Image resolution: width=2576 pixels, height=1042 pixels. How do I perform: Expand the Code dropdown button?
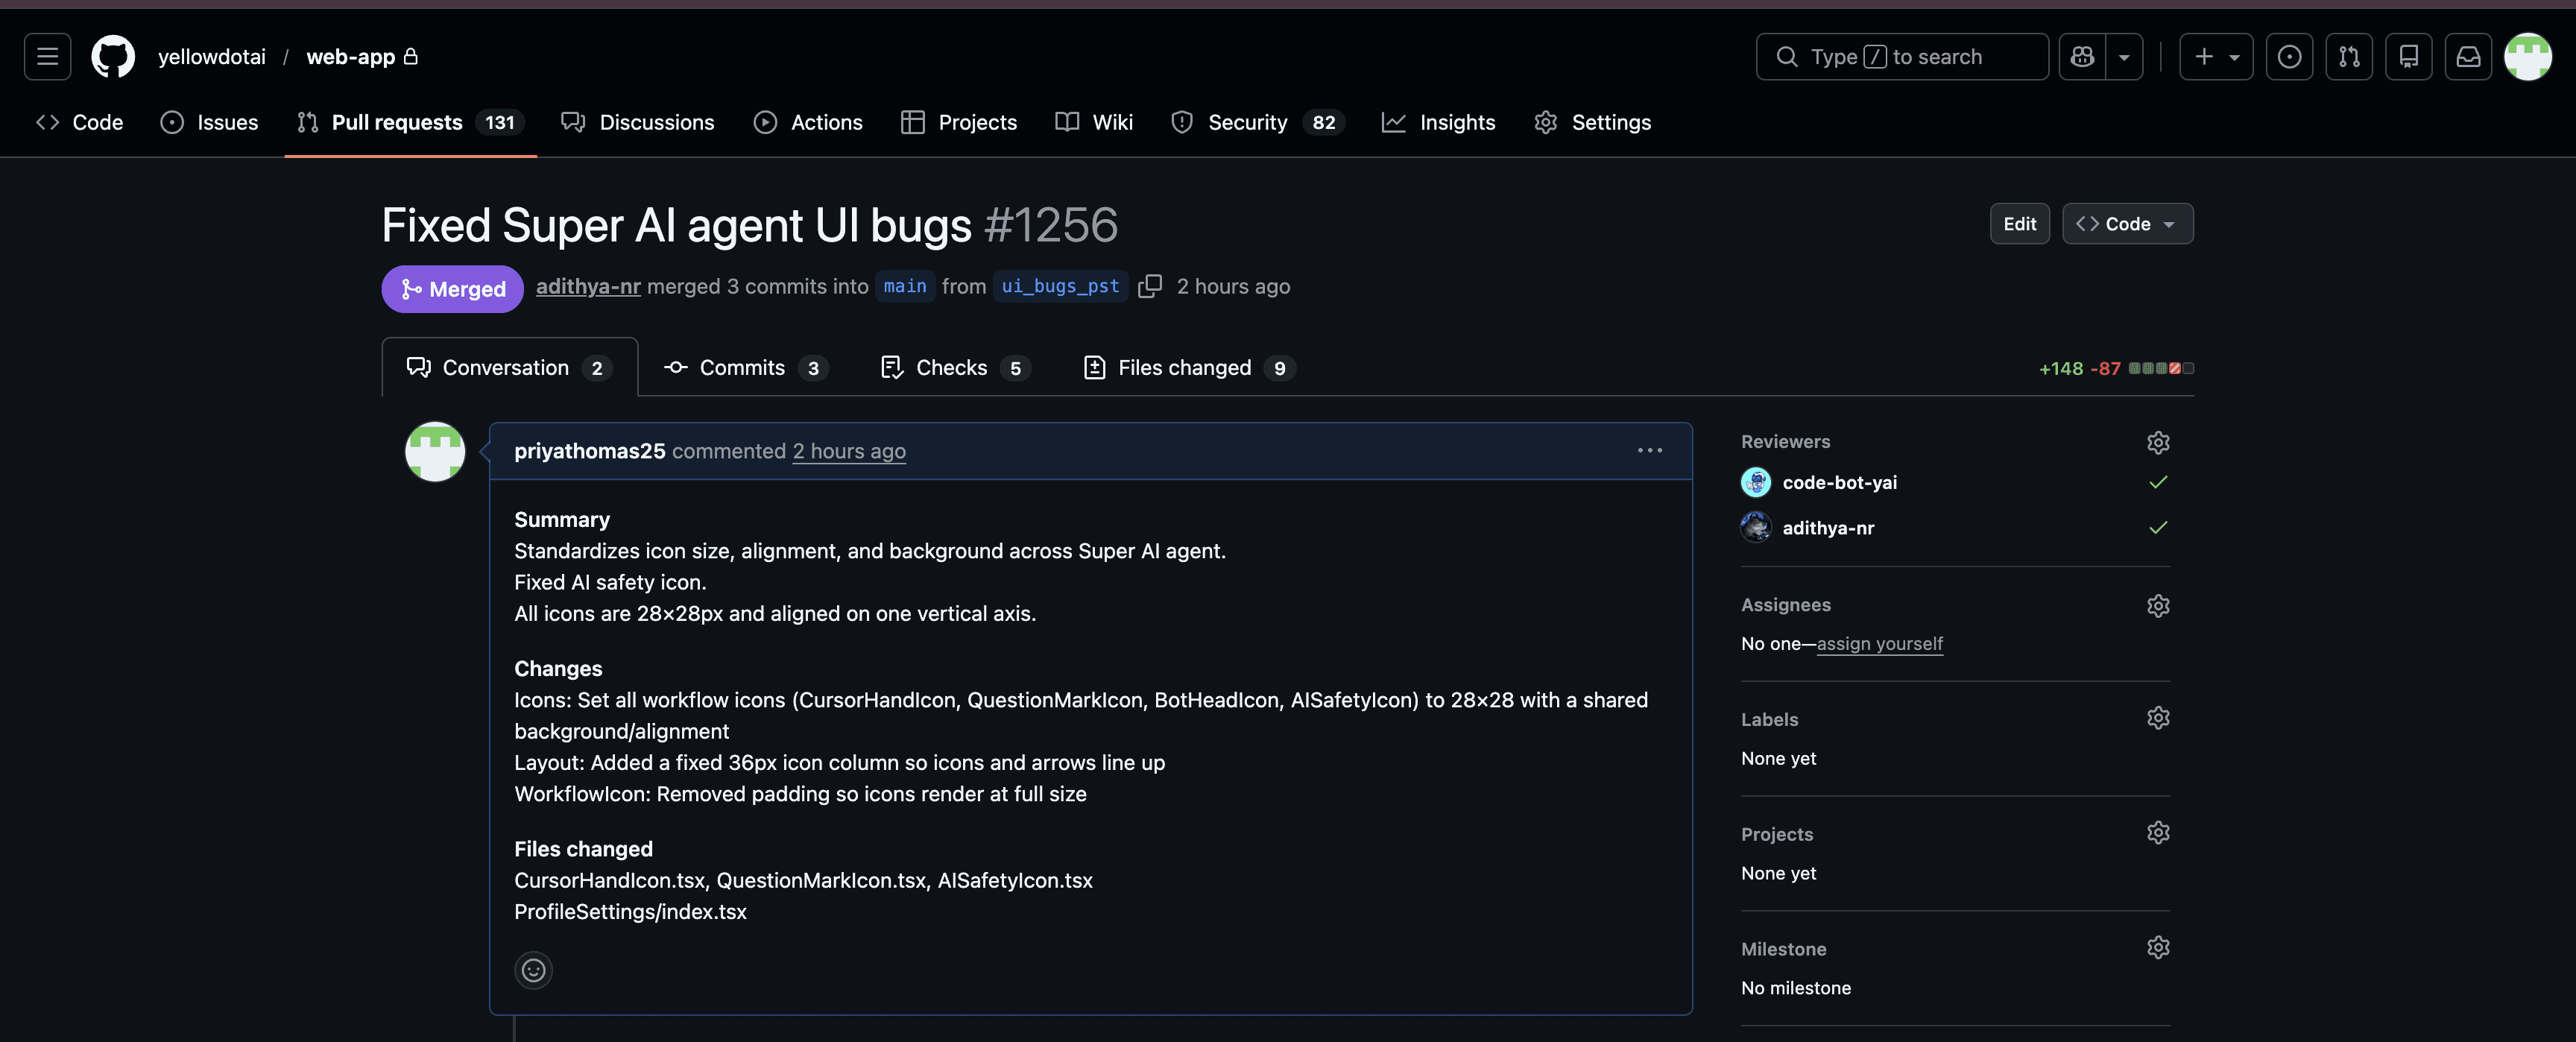[2127, 224]
